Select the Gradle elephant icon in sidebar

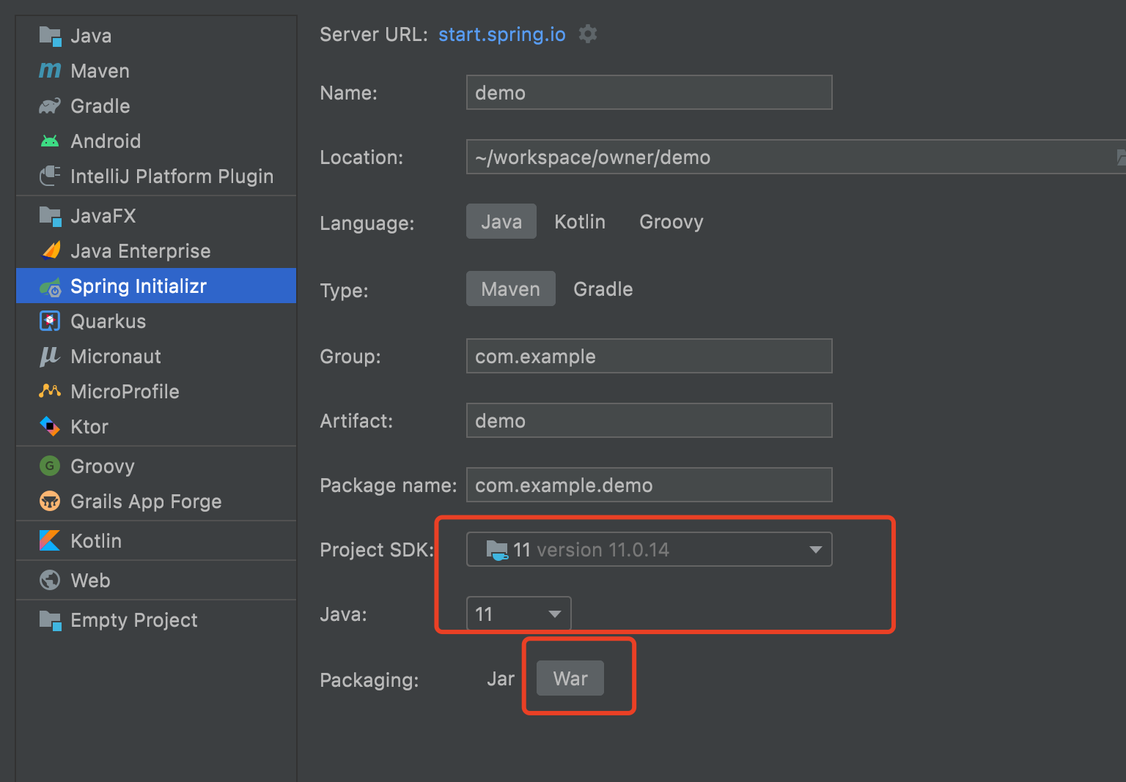(x=50, y=106)
